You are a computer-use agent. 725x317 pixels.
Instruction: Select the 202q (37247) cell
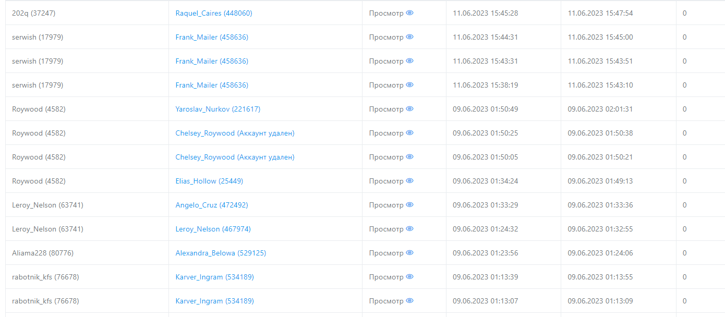[33, 13]
